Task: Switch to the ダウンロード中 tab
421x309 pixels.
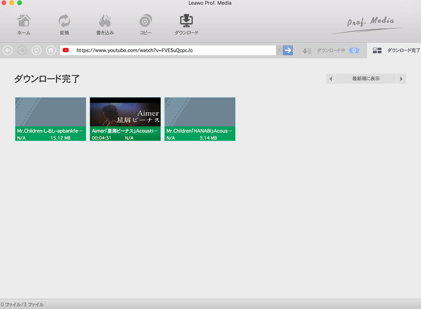Action: coord(331,51)
